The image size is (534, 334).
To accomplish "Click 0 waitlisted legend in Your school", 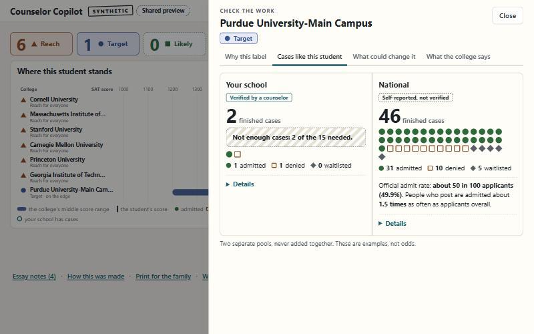I will coord(331,165).
